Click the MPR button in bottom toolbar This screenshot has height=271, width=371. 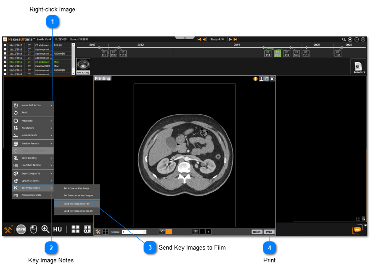pos(21,229)
